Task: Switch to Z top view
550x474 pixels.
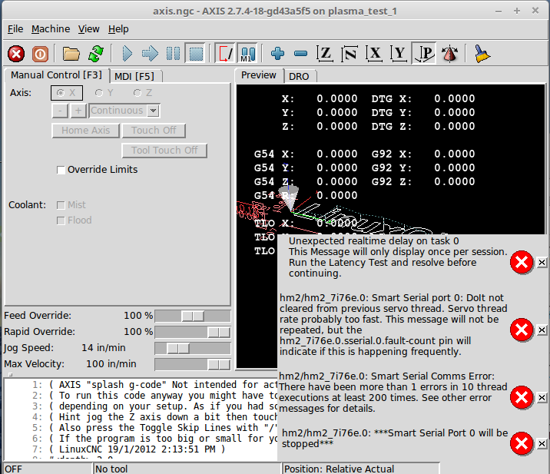Action: click(x=325, y=54)
